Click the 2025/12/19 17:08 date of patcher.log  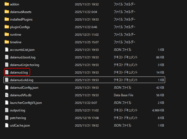(87, 118)
